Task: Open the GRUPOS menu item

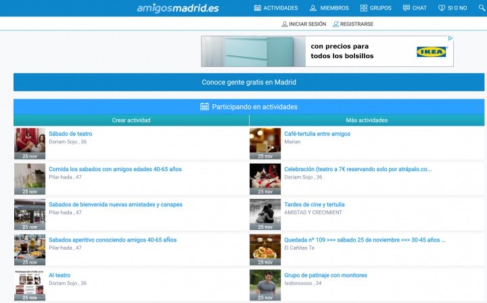Action: 380,8
